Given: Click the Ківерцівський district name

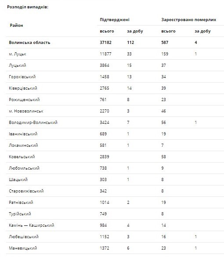Looking at the screenshot, I should tap(23, 88).
